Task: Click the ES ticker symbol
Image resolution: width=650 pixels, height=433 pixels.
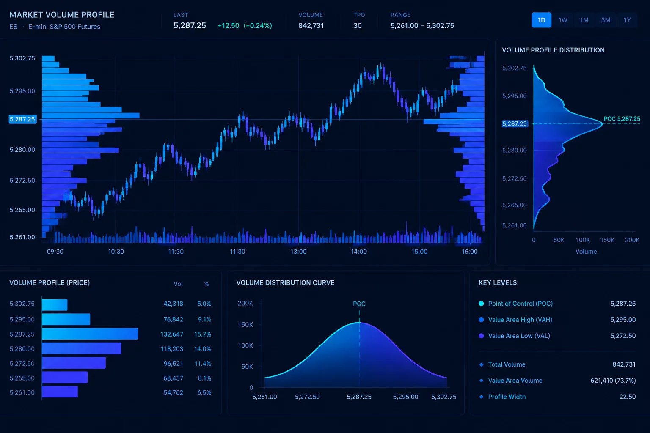Action: (14, 27)
